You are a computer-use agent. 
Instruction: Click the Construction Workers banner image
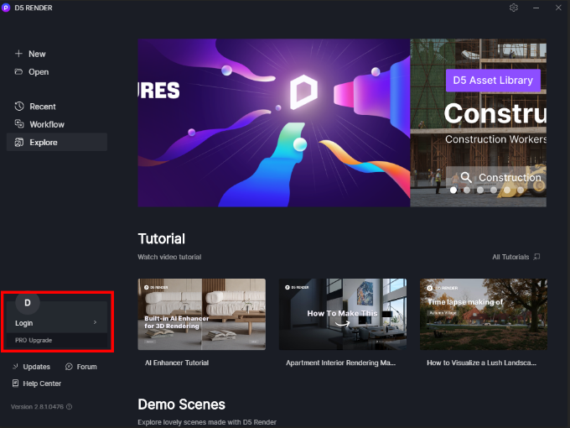[x=478, y=123]
